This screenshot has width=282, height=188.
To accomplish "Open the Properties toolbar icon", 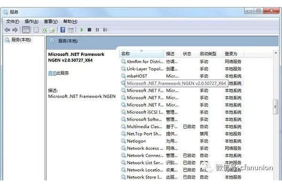I will click(36, 30).
